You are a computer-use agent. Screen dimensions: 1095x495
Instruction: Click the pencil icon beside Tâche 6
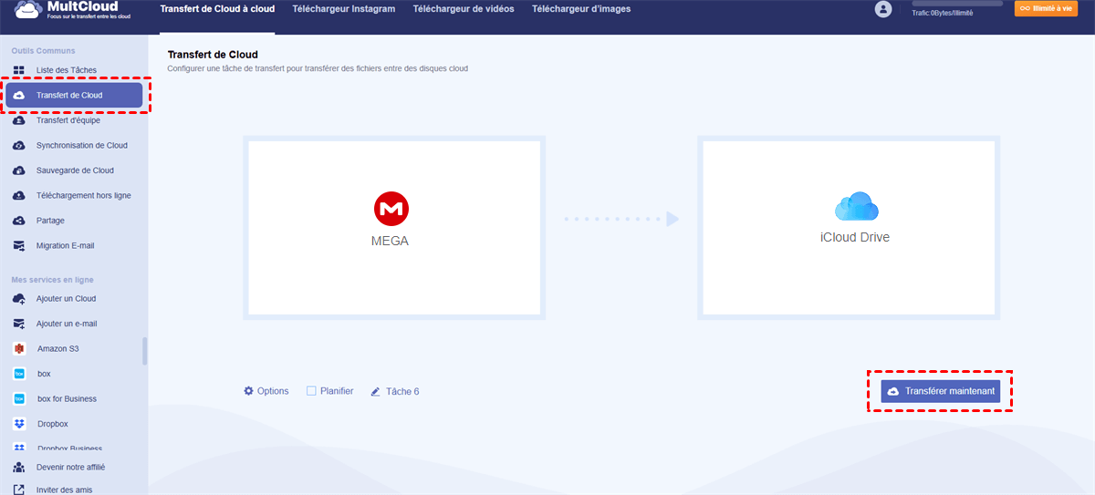coord(375,392)
